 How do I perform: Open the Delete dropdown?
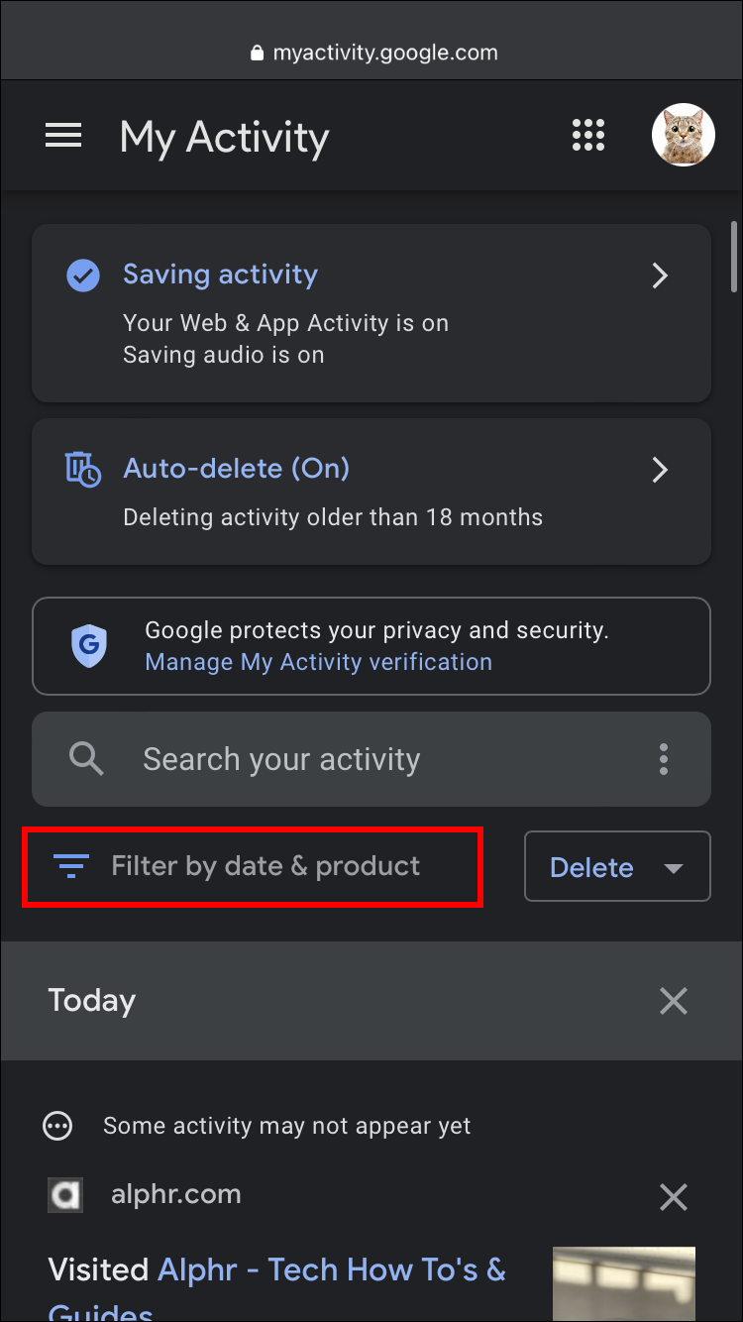pyautogui.click(x=617, y=867)
